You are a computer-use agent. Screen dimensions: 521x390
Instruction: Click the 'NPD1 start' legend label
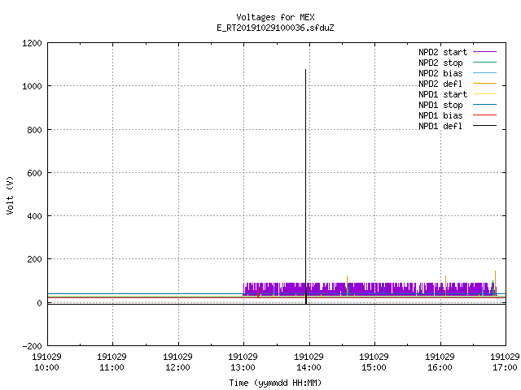pos(443,94)
